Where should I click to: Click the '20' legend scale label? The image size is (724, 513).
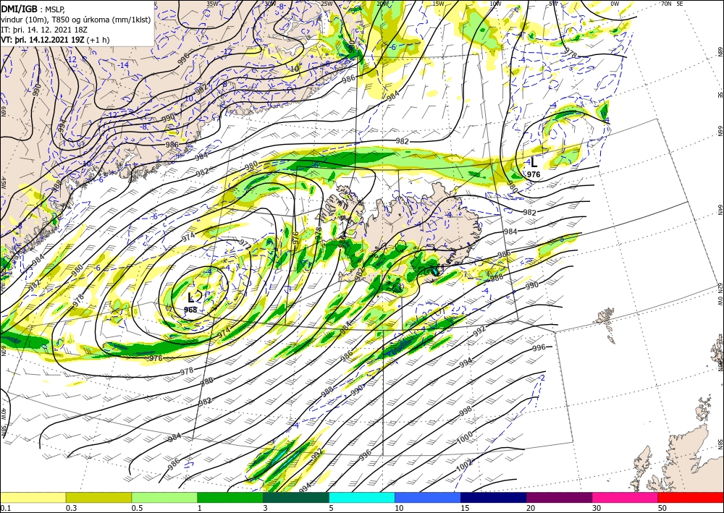pos(531,508)
